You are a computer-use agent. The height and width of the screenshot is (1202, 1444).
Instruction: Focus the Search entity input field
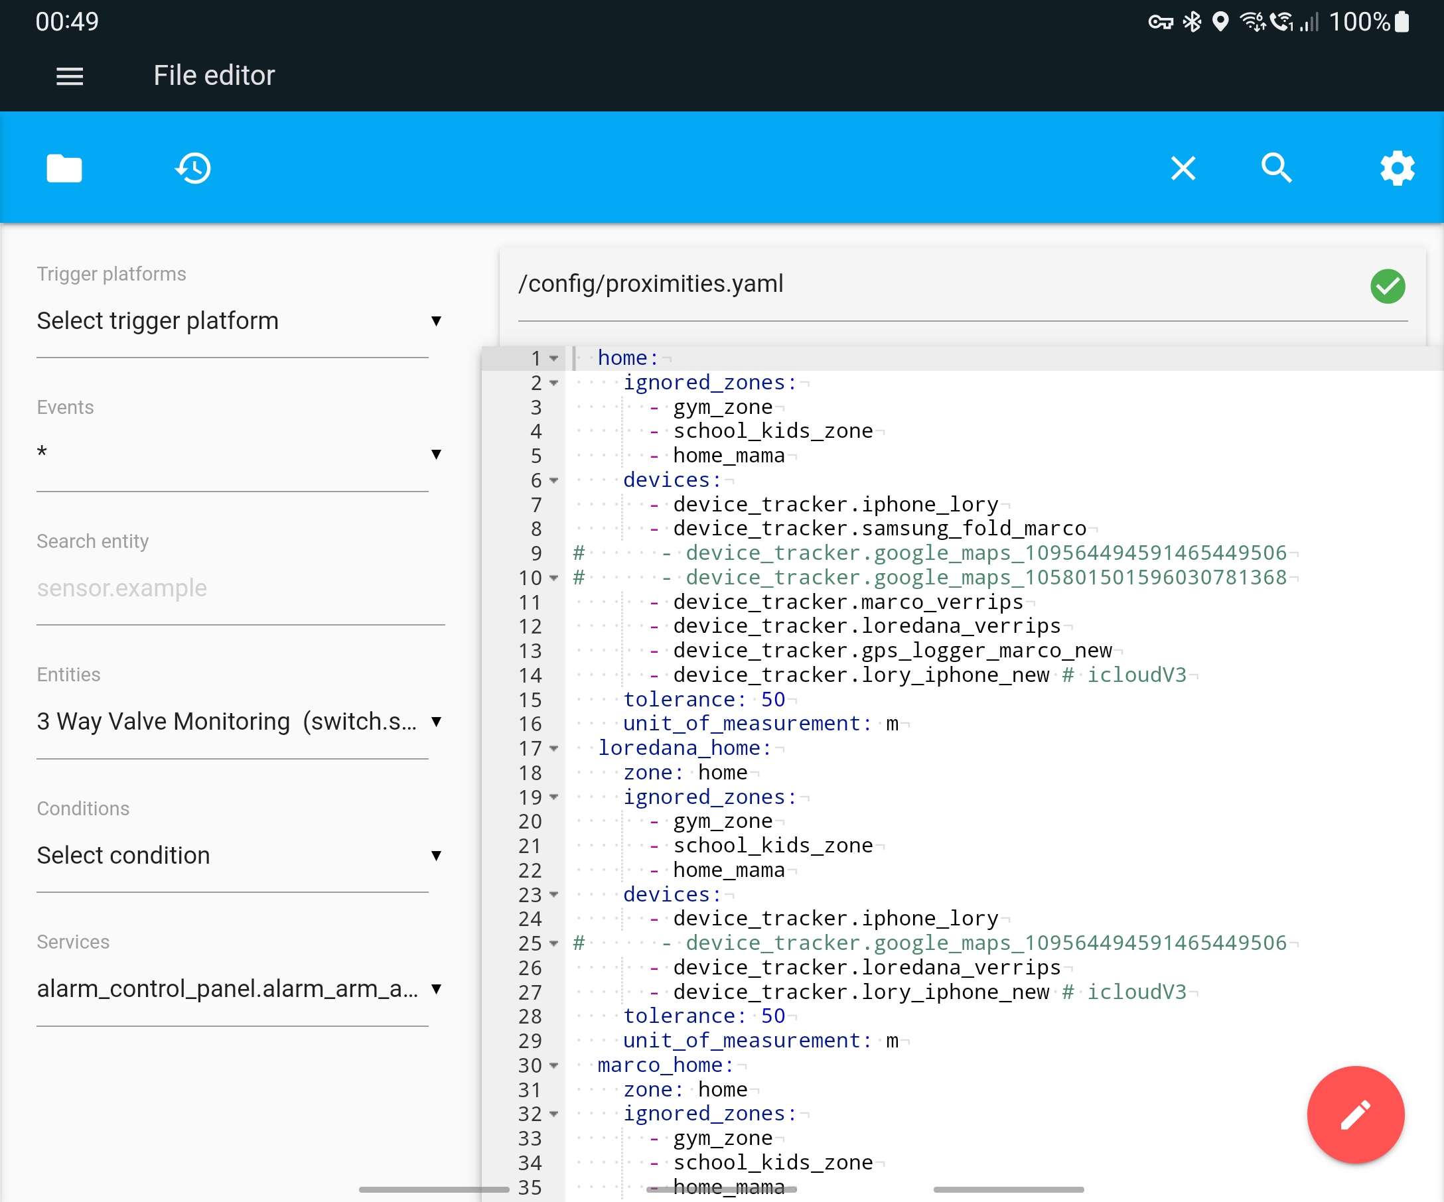241,588
